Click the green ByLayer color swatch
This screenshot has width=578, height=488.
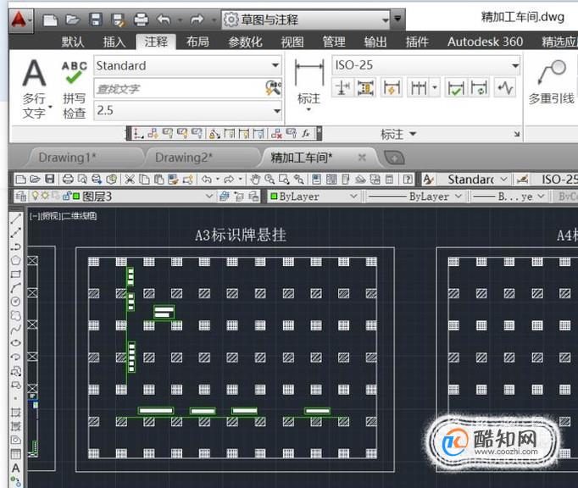[x=274, y=196]
